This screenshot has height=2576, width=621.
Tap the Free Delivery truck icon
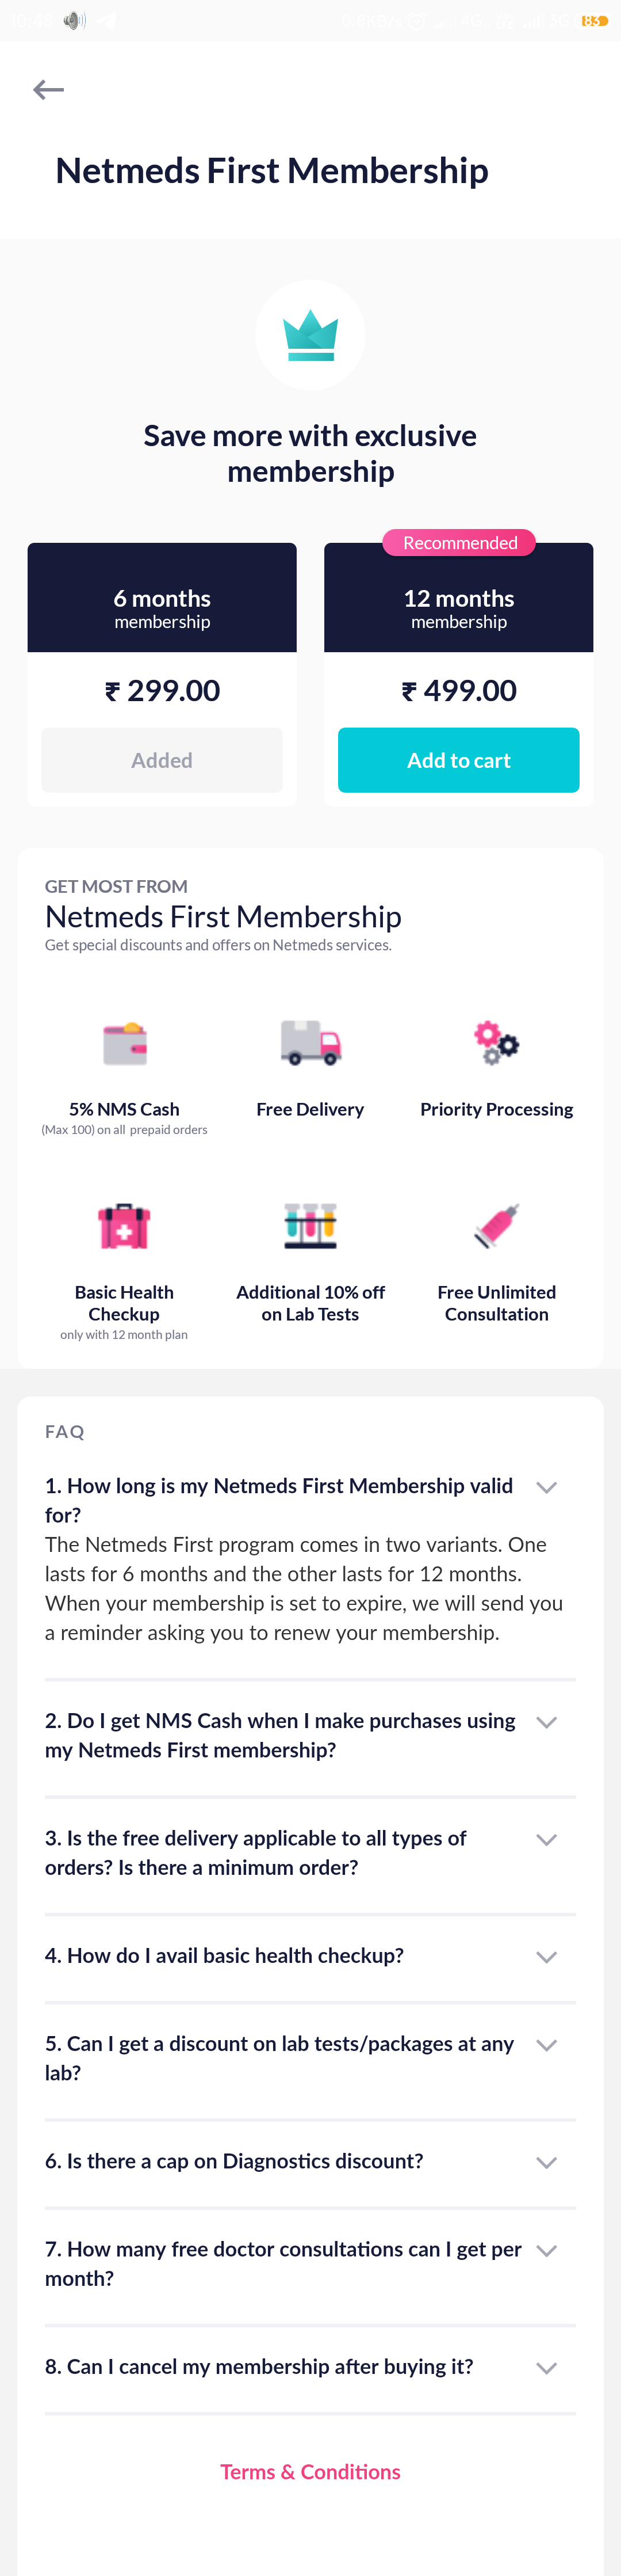[x=310, y=1043]
